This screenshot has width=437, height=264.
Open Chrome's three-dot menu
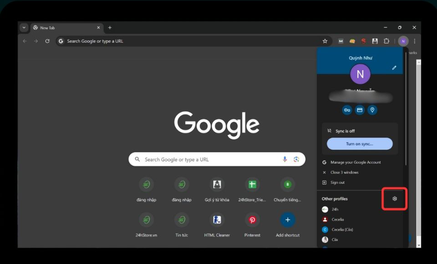[x=415, y=41]
